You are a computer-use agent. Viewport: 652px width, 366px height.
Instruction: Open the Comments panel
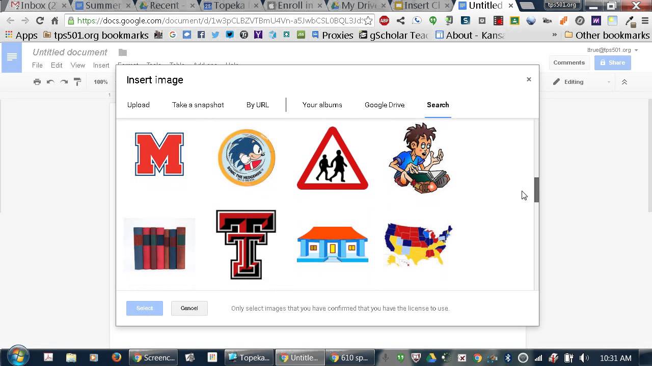(569, 62)
